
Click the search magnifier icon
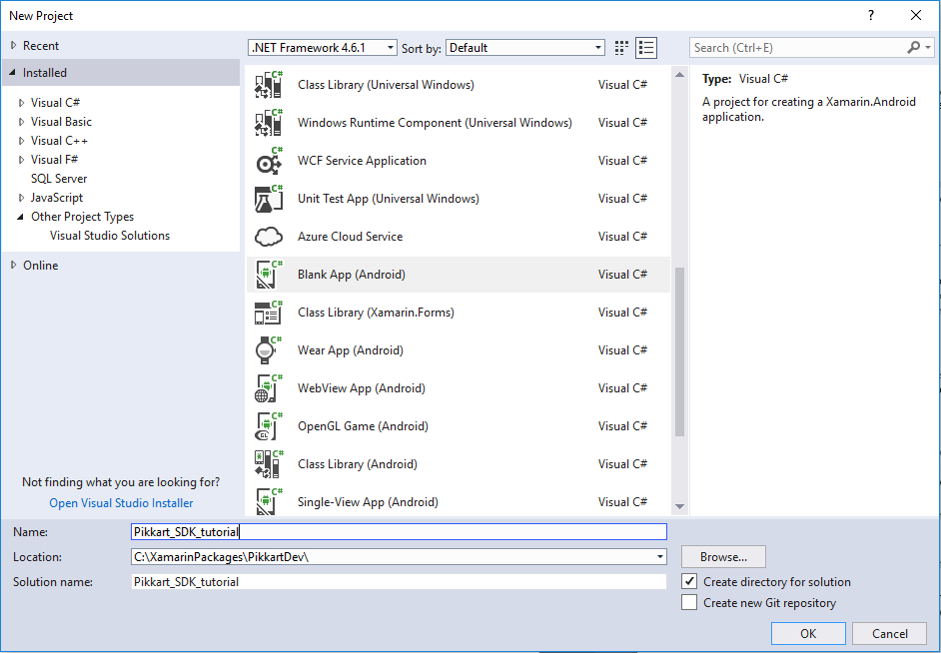click(913, 47)
